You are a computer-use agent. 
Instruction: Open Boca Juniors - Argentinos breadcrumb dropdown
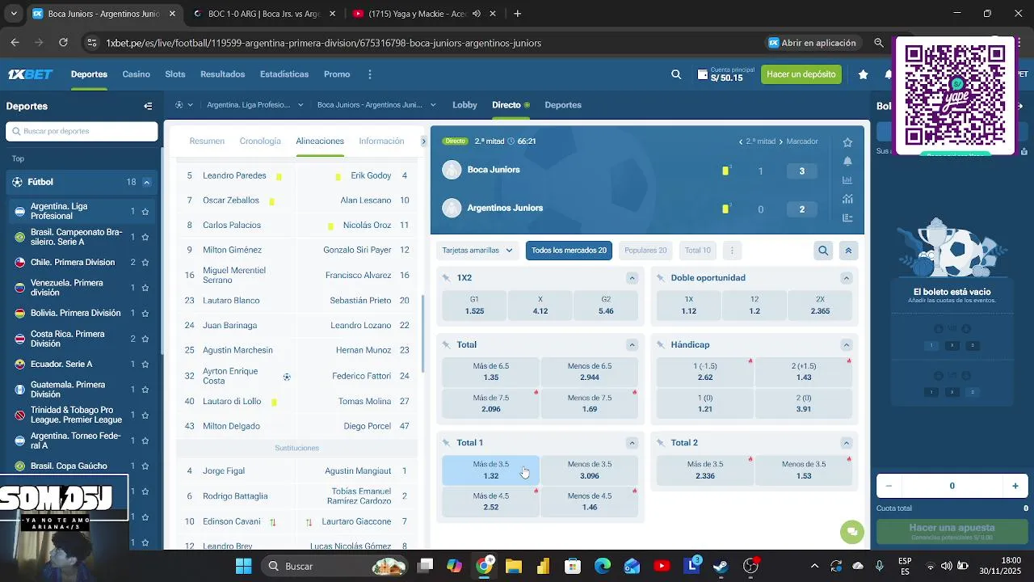[x=376, y=105]
